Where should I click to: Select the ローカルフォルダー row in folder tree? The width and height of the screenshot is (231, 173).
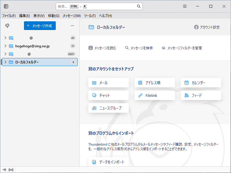coord(40,62)
